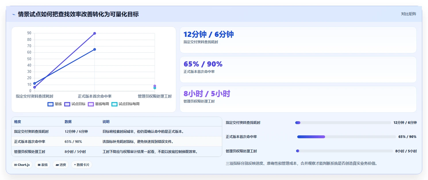Toggle the 基线 legend entry in chart

55,104
